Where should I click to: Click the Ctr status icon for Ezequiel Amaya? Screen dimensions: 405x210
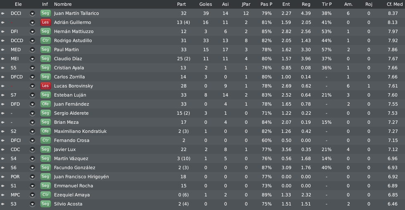pyautogui.click(x=45, y=195)
